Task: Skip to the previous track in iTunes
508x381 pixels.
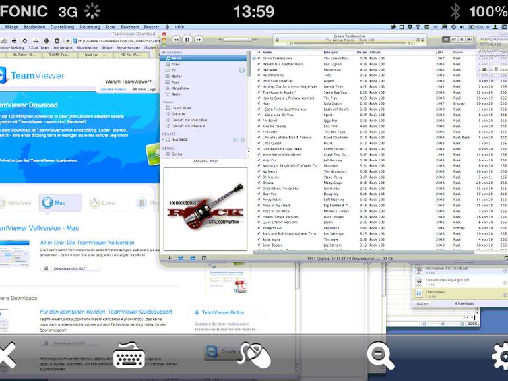Action: tap(176, 39)
